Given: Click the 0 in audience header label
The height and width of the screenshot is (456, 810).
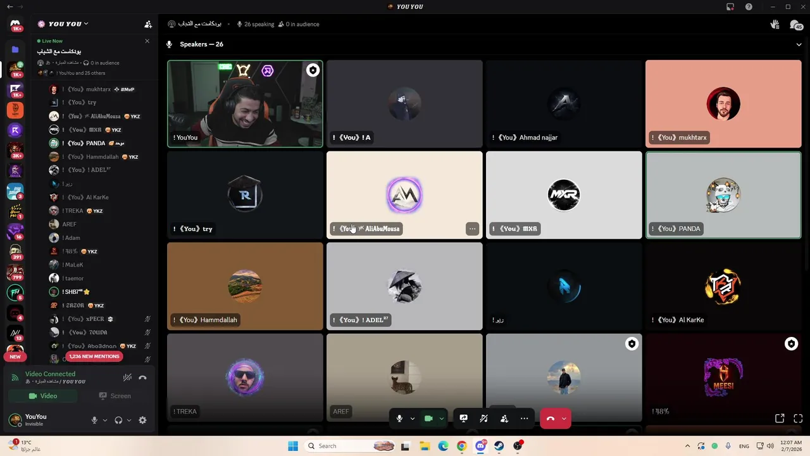Looking at the screenshot, I should (x=299, y=24).
